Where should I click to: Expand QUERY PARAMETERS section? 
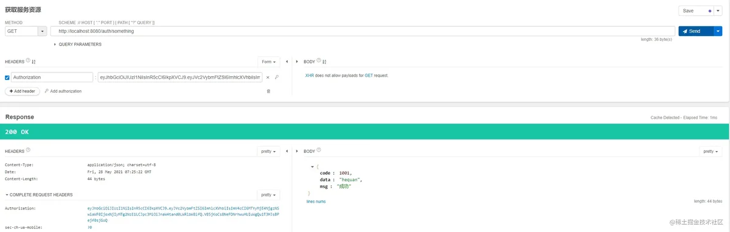coord(77,44)
